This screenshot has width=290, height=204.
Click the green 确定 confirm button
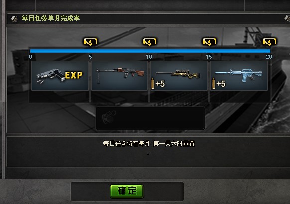click(x=127, y=191)
